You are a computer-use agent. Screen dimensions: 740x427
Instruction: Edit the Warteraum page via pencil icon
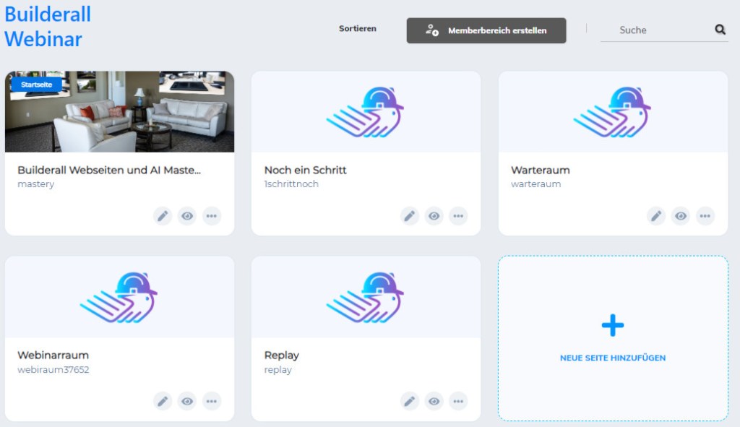[656, 216]
